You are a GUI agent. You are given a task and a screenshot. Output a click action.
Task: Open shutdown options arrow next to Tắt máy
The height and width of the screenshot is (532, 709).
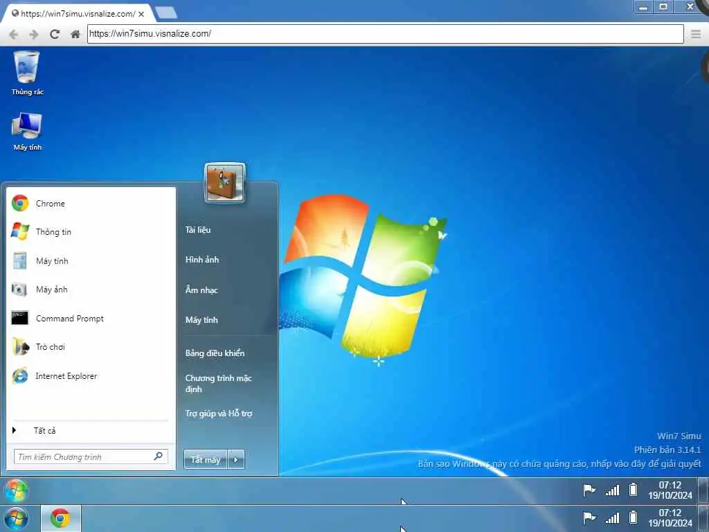point(236,460)
